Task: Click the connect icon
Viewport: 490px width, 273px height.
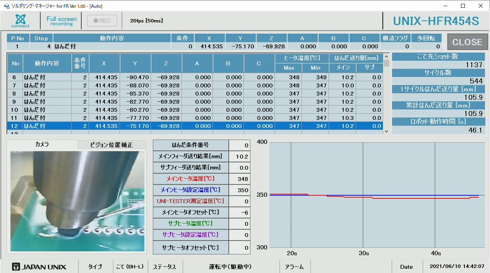Action: coord(21,21)
